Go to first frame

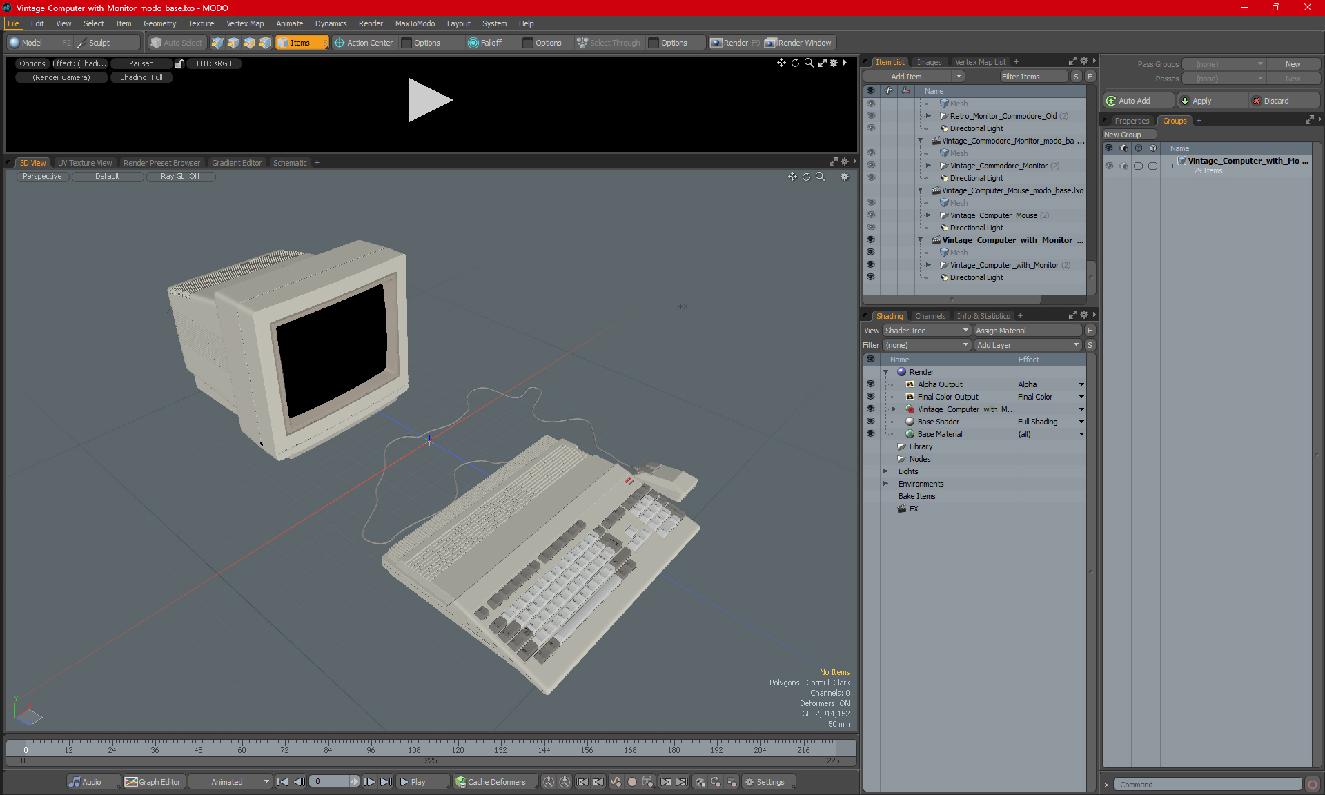(x=282, y=782)
